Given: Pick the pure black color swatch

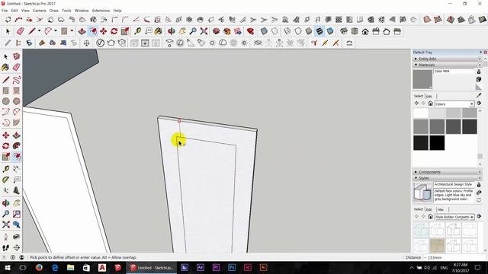Looking at the screenshot, I should pos(437,143).
